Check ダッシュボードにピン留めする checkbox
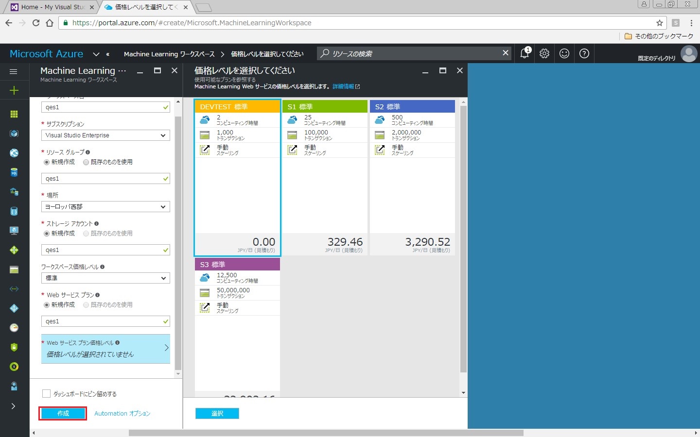700x437 pixels. click(47, 394)
